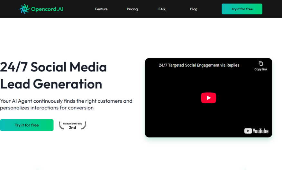Click the Your AI Agent description paragraph
The width and height of the screenshot is (282, 170).
pyautogui.click(x=66, y=104)
